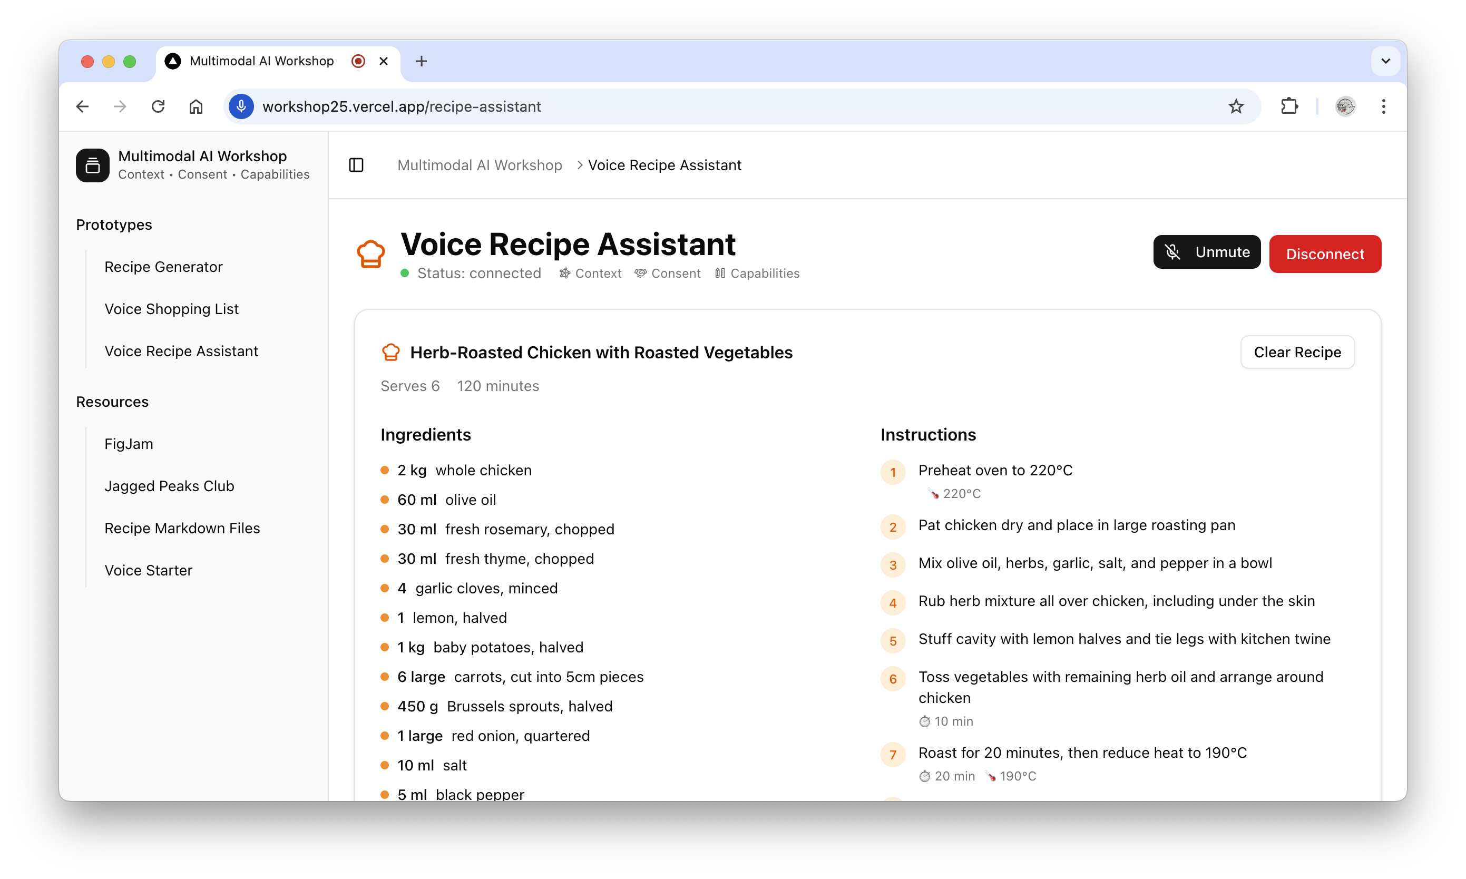Click the chef hat icon beside Voice Recipe Assistant
1466x879 pixels.
pyautogui.click(x=370, y=253)
